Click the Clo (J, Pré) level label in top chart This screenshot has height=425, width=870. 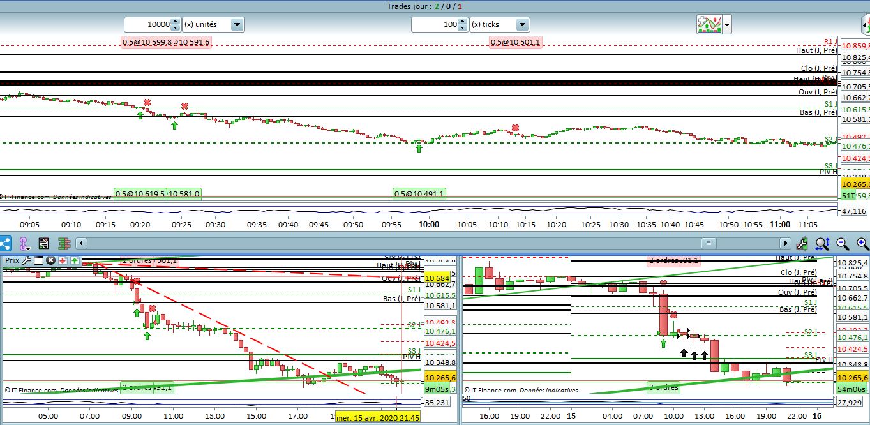819,68
